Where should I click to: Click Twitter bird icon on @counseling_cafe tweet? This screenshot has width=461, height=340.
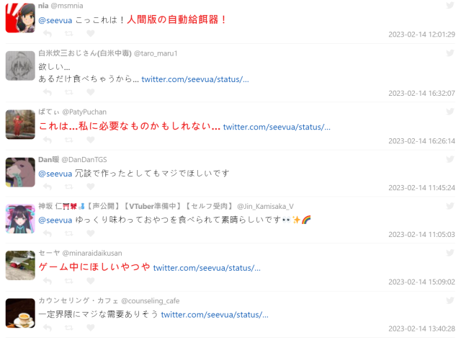[449, 300]
